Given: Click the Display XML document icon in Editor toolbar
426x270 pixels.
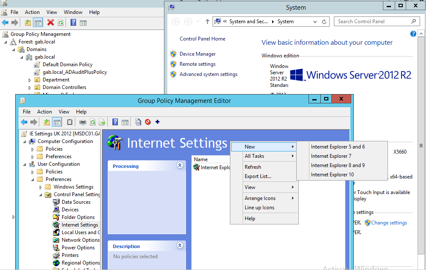Looking at the screenshot, I should (138, 122).
